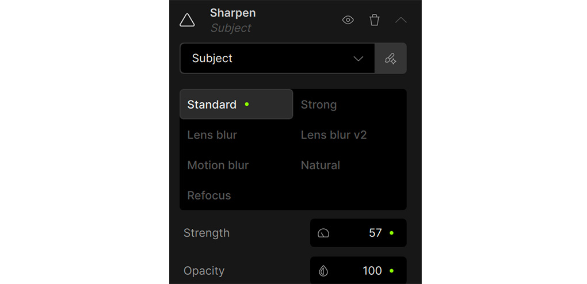Switch to Lens blur v2 model
This screenshot has width=587, height=284.
tap(334, 135)
